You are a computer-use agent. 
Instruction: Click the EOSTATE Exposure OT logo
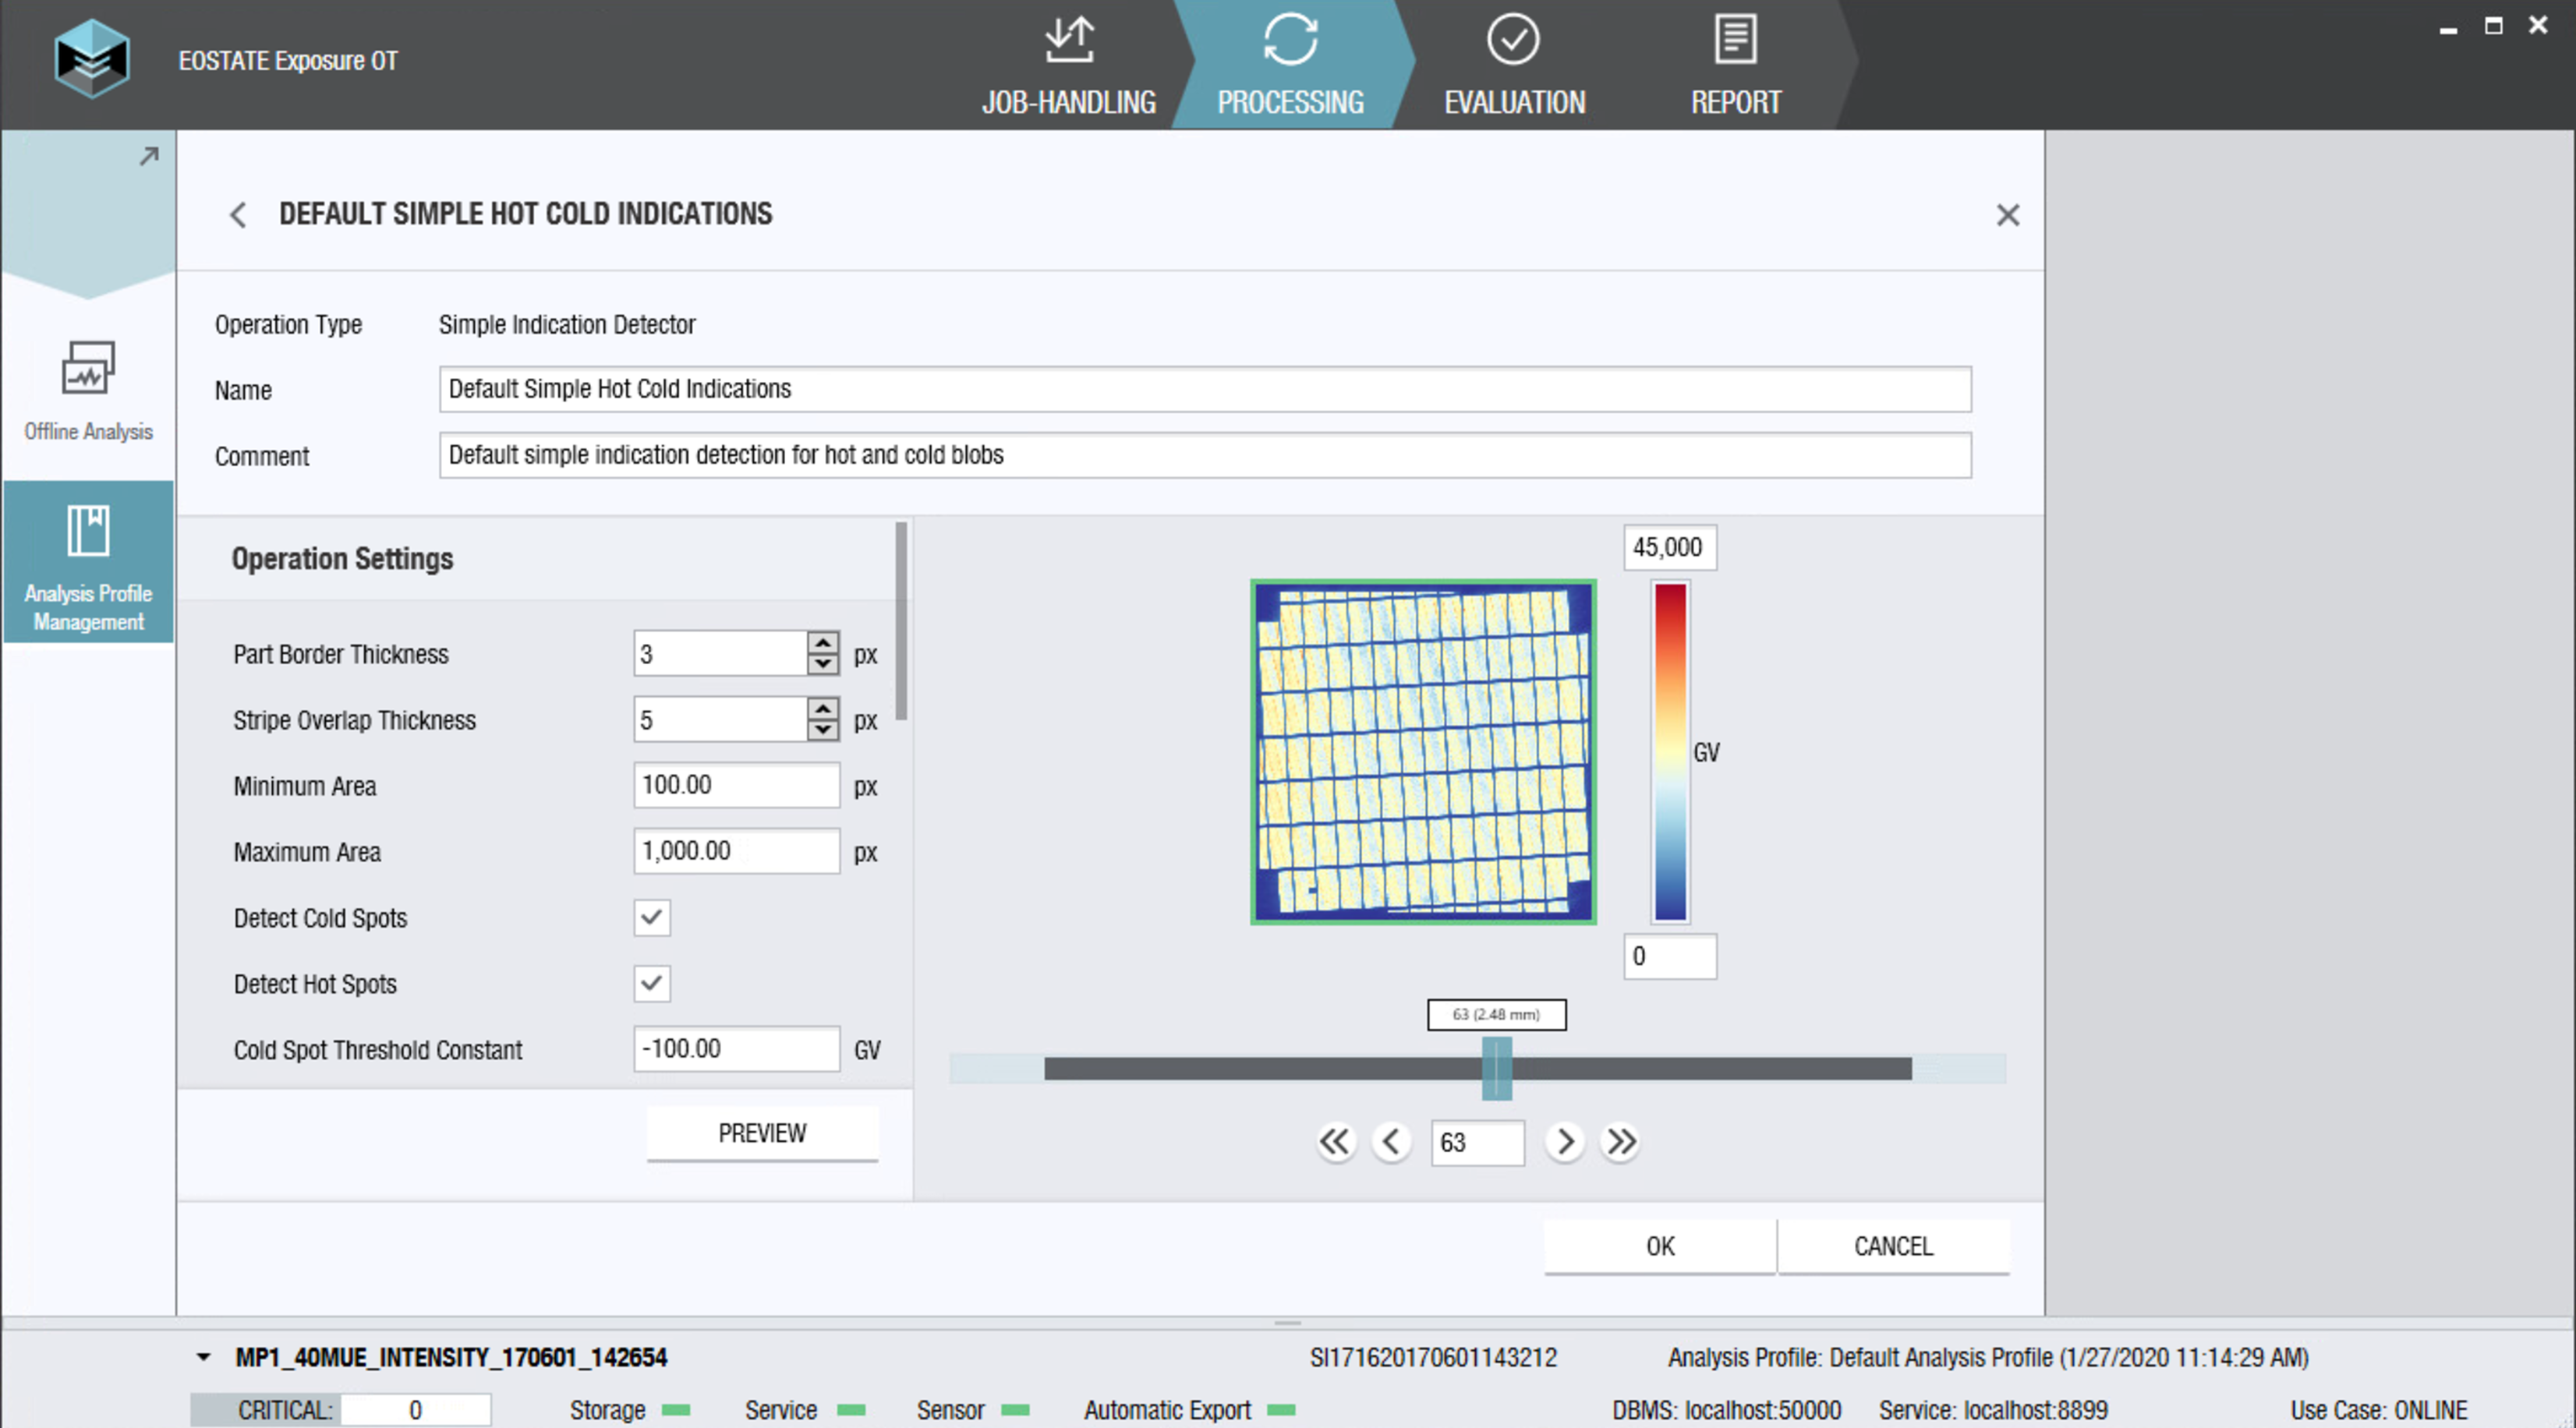[93, 58]
